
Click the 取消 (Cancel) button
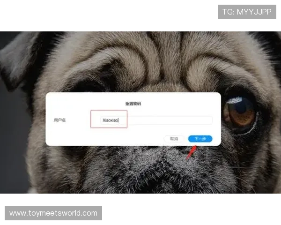(174, 139)
